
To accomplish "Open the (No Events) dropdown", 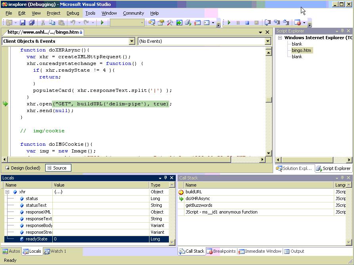I will 268,41.
